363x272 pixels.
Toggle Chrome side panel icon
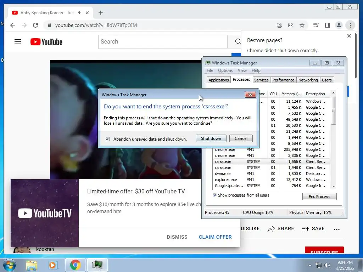327,25
